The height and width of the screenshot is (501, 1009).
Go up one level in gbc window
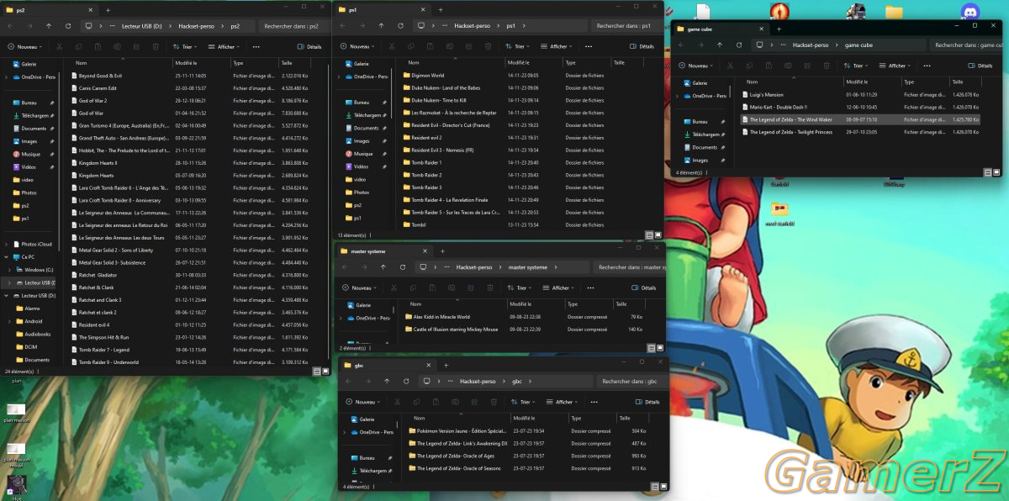[387, 382]
